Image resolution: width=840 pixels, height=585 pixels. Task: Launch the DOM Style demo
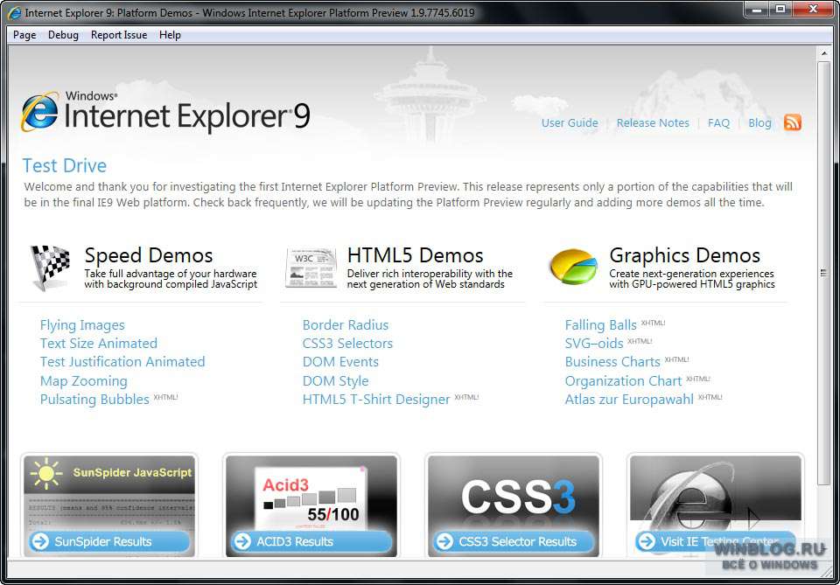pyautogui.click(x=335, y=380)
